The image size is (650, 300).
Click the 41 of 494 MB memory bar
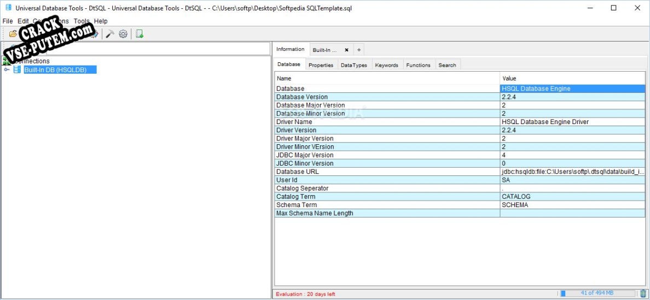(598, 293)
